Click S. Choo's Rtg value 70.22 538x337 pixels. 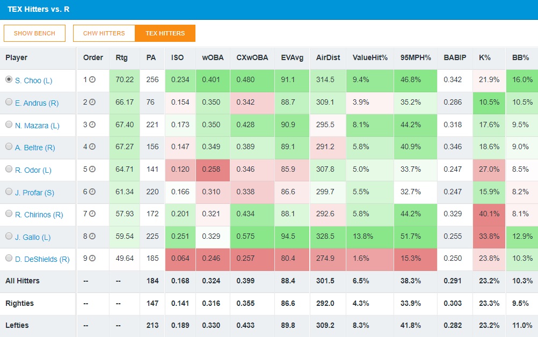pyautogui.click(x=125, y=79)
